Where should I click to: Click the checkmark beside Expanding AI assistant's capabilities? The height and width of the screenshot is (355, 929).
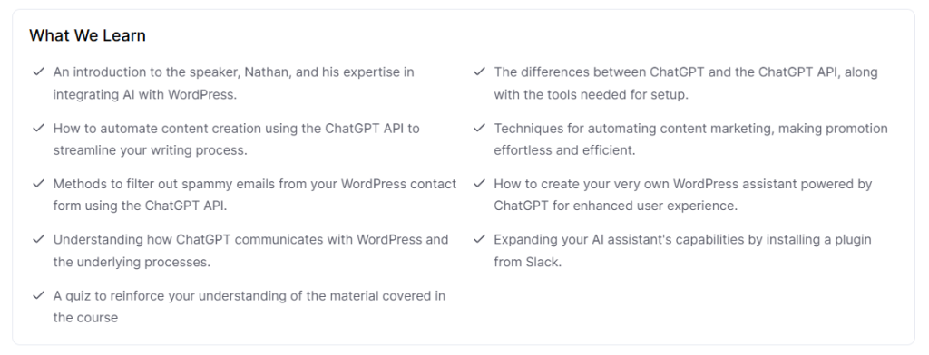[x=479, y=239]
